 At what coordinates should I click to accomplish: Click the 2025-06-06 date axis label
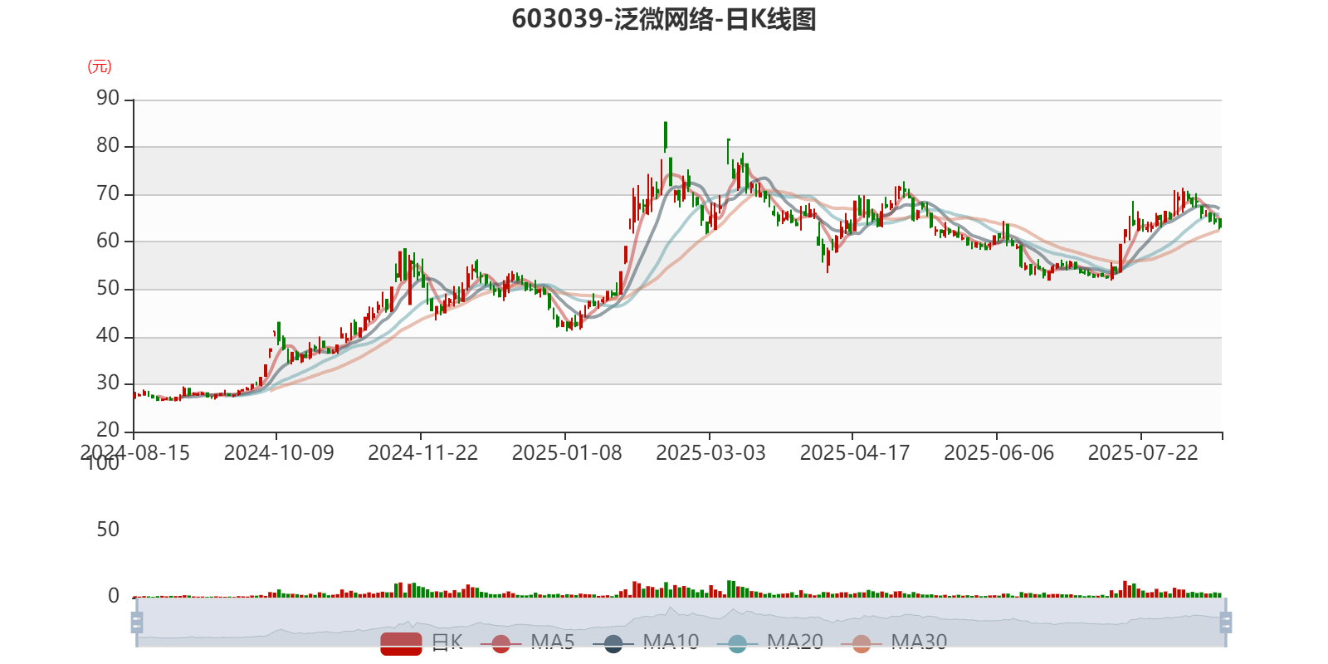point(999,452)
